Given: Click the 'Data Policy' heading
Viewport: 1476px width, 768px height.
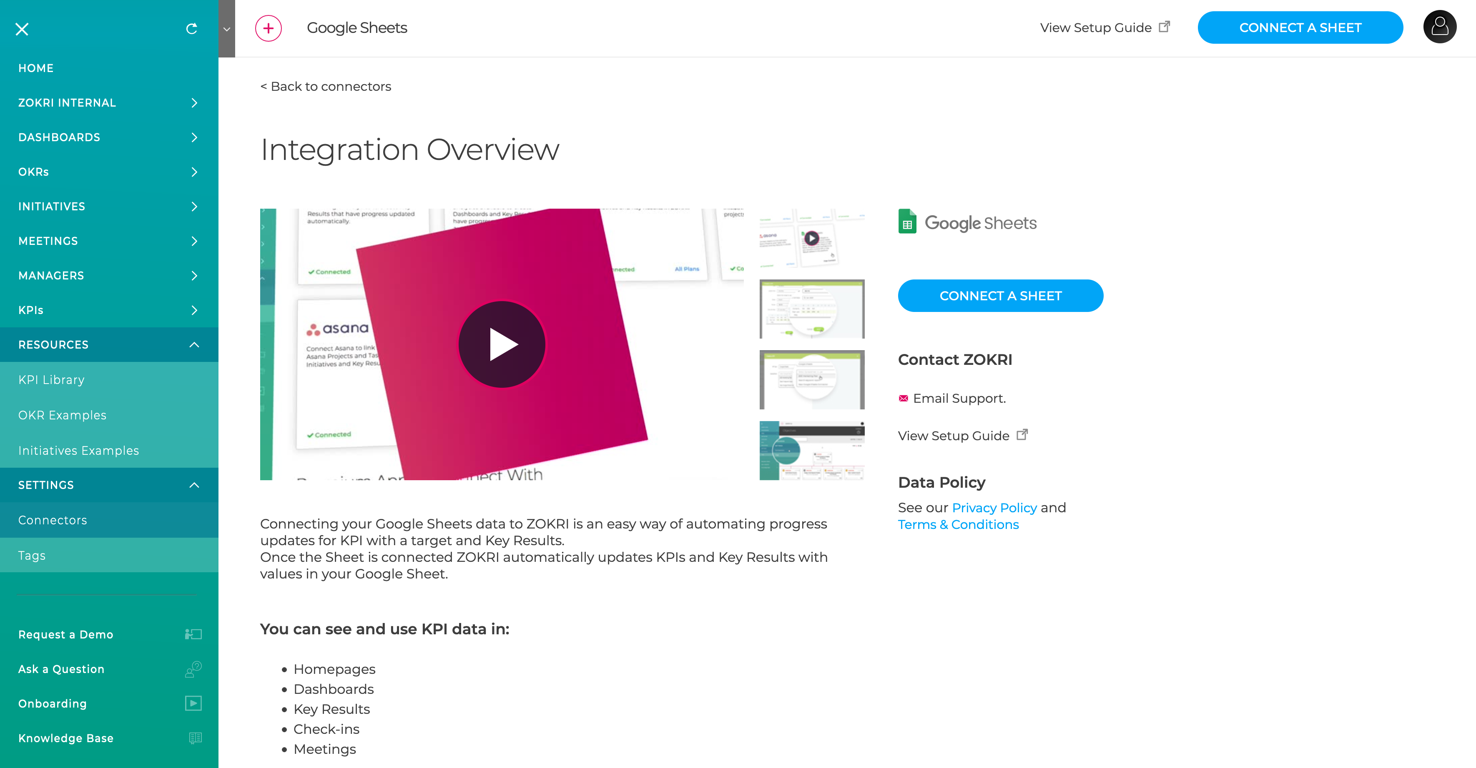Looking at the screenshot, I should coord(941,482).
